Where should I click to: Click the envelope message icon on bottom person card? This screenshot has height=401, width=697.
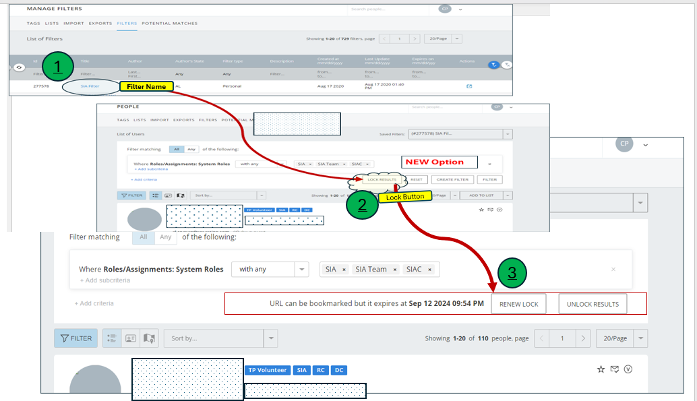614,369
